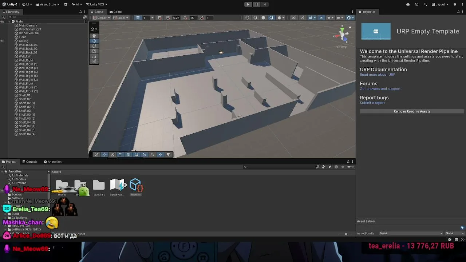The width and height of the screenshot is (466, 262).
Task: Select Shelf_04 (4) in Hierarchy
Action: pos(27,134)
